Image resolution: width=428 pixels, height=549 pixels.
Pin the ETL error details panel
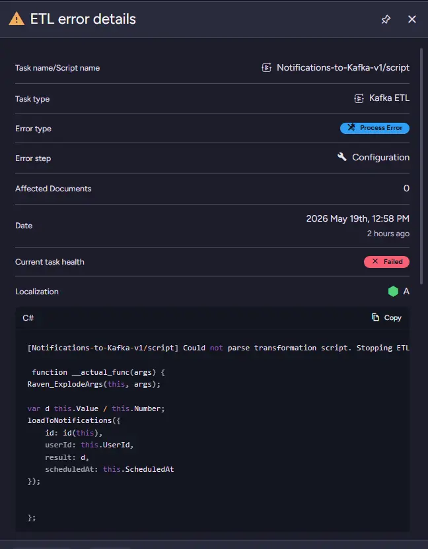[386, 19]
